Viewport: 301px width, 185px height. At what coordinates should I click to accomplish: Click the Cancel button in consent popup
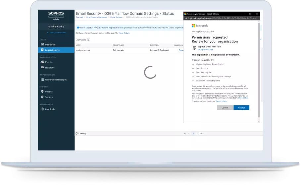tap(225, 108)
